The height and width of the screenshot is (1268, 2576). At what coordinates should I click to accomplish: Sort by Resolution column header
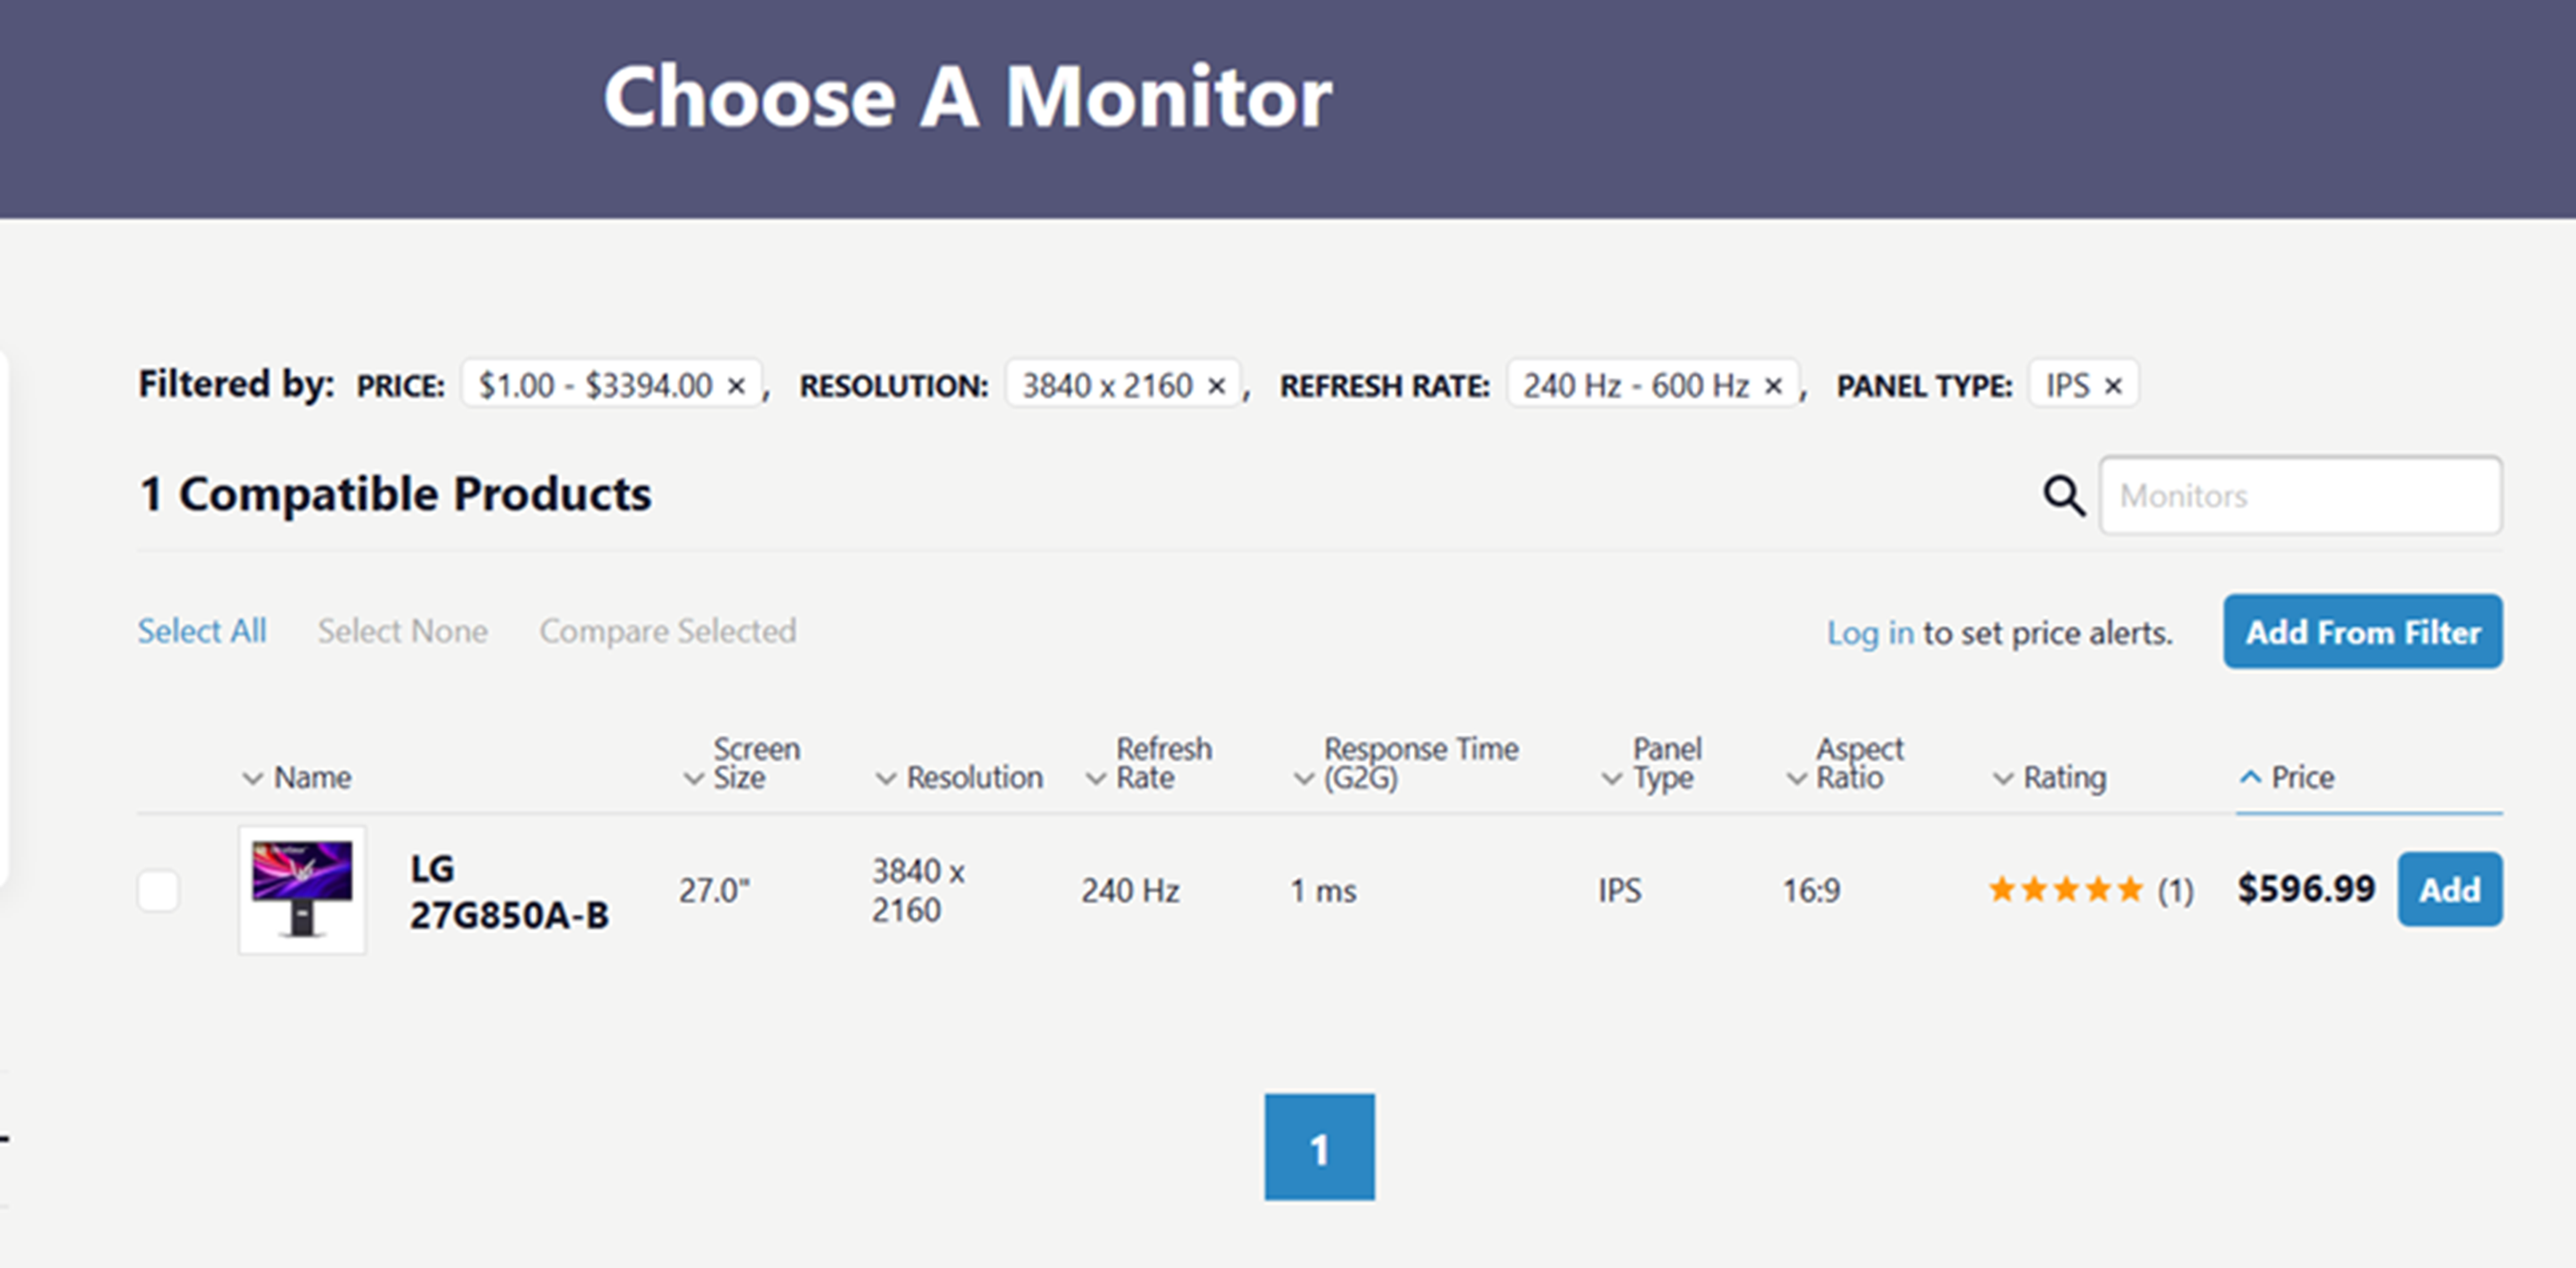coord(973,777)
